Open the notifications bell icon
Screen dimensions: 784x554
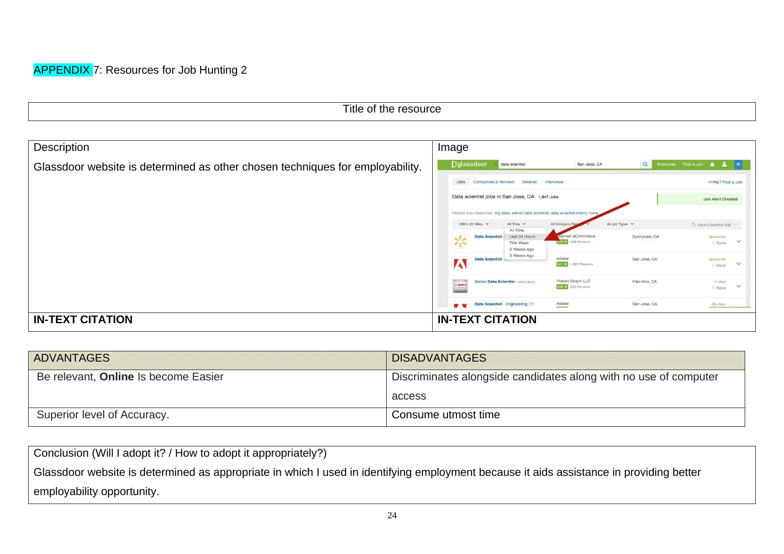[712, 164]
